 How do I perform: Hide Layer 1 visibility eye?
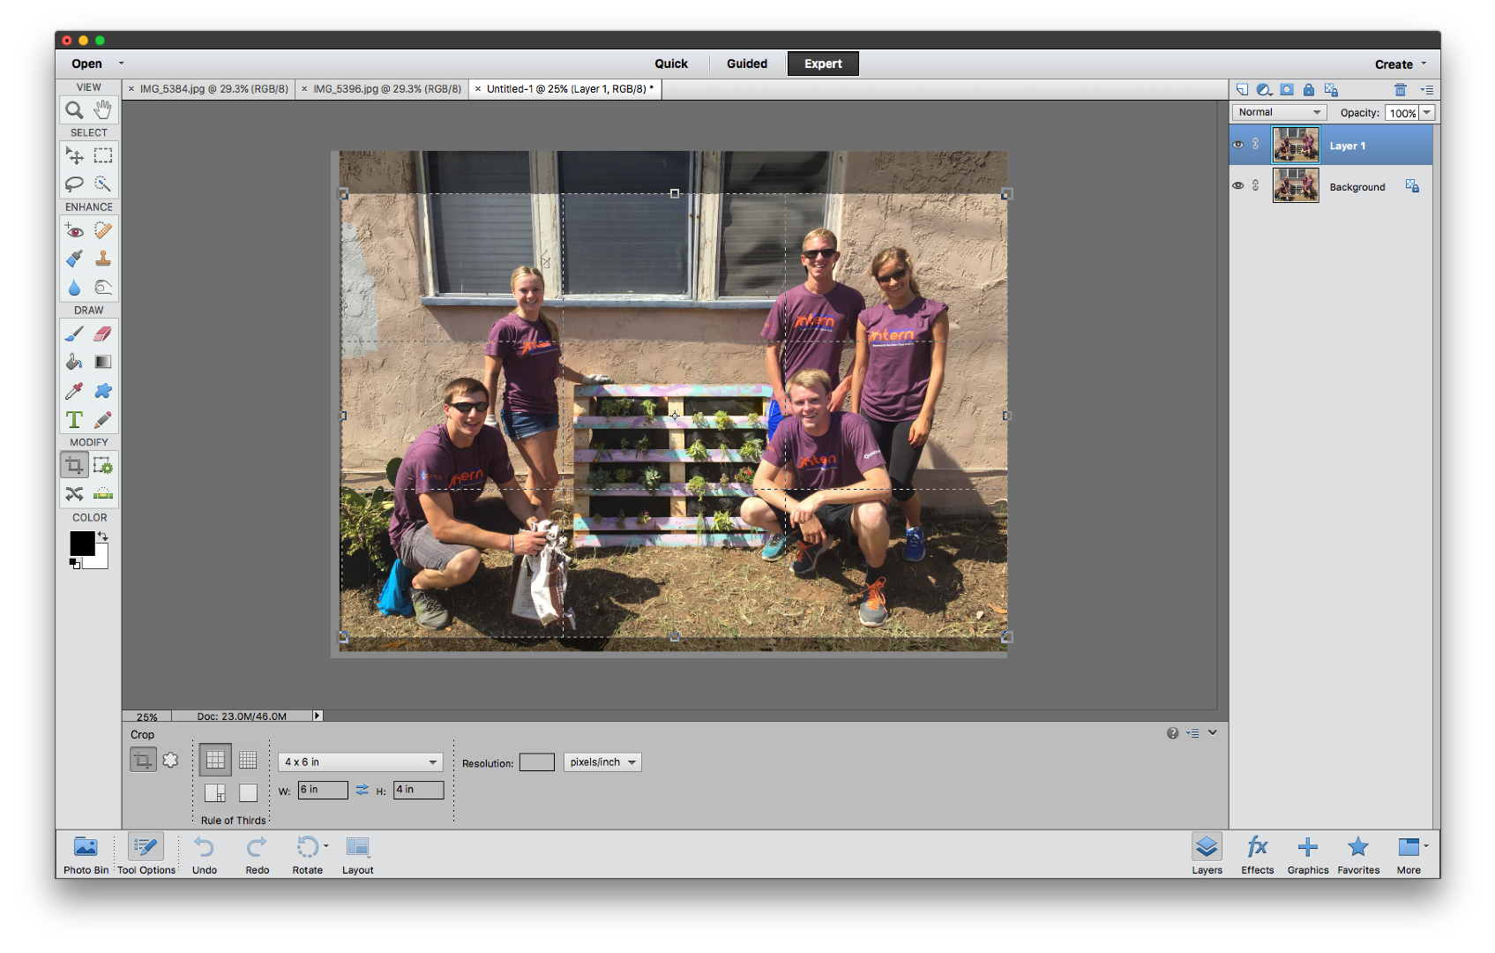point(1238,145)
